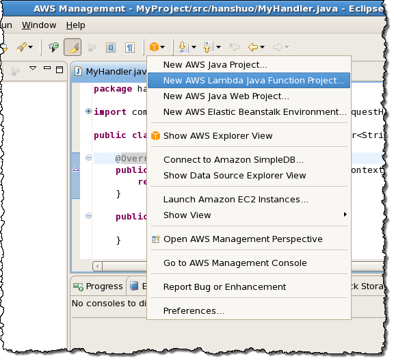
Task: Choose New AWS Java Project...
Action: 249,65
